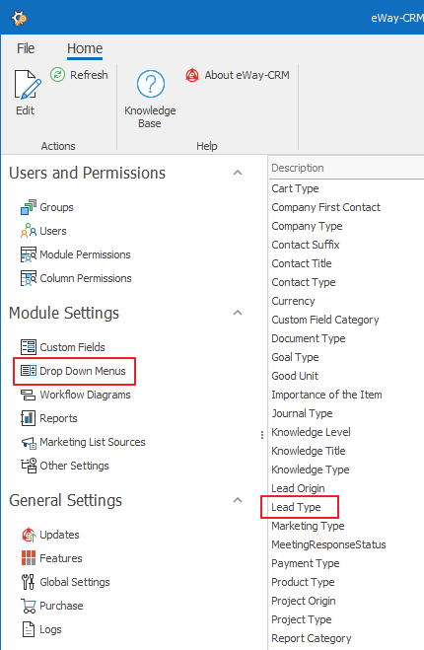Select the Knowledge Title row

(x=346, y=451)
